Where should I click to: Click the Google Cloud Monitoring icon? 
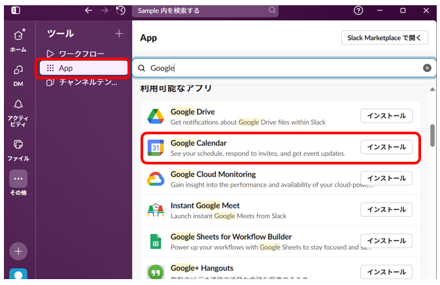pos(156,179)
